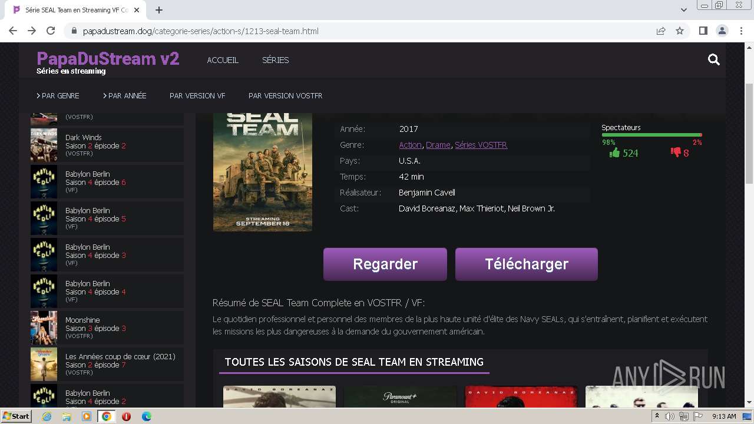
Task: Open Babylon Berlin Saison 4 épisode 2
Action: pyautogui.click(x=107, y=396)
